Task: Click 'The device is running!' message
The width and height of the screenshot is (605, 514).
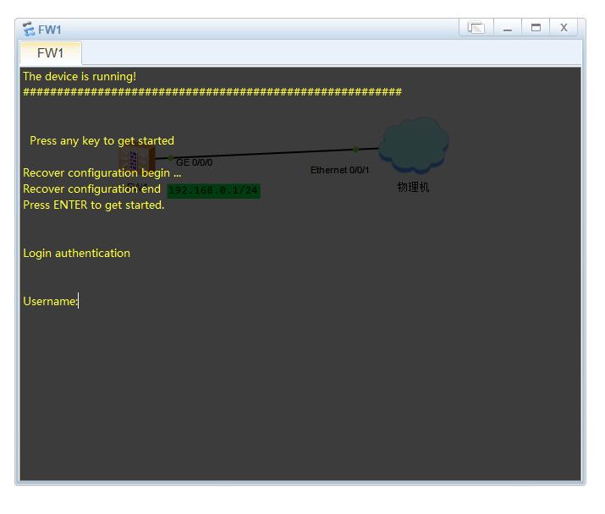Action: pos(80,76)
